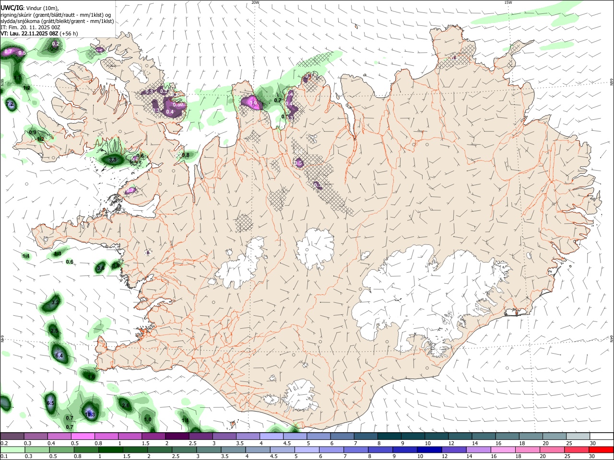
Task: Click the 'IT: Fim. 20. 11. 2025 00Z' line
Action: 30,27
